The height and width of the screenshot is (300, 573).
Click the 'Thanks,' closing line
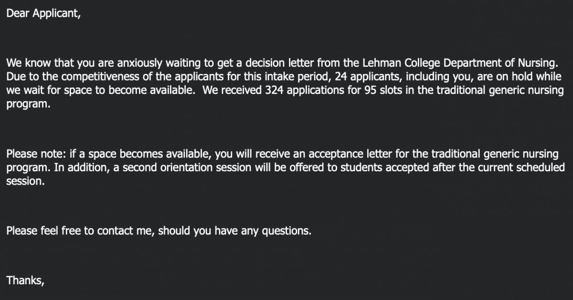coord(25,281)
